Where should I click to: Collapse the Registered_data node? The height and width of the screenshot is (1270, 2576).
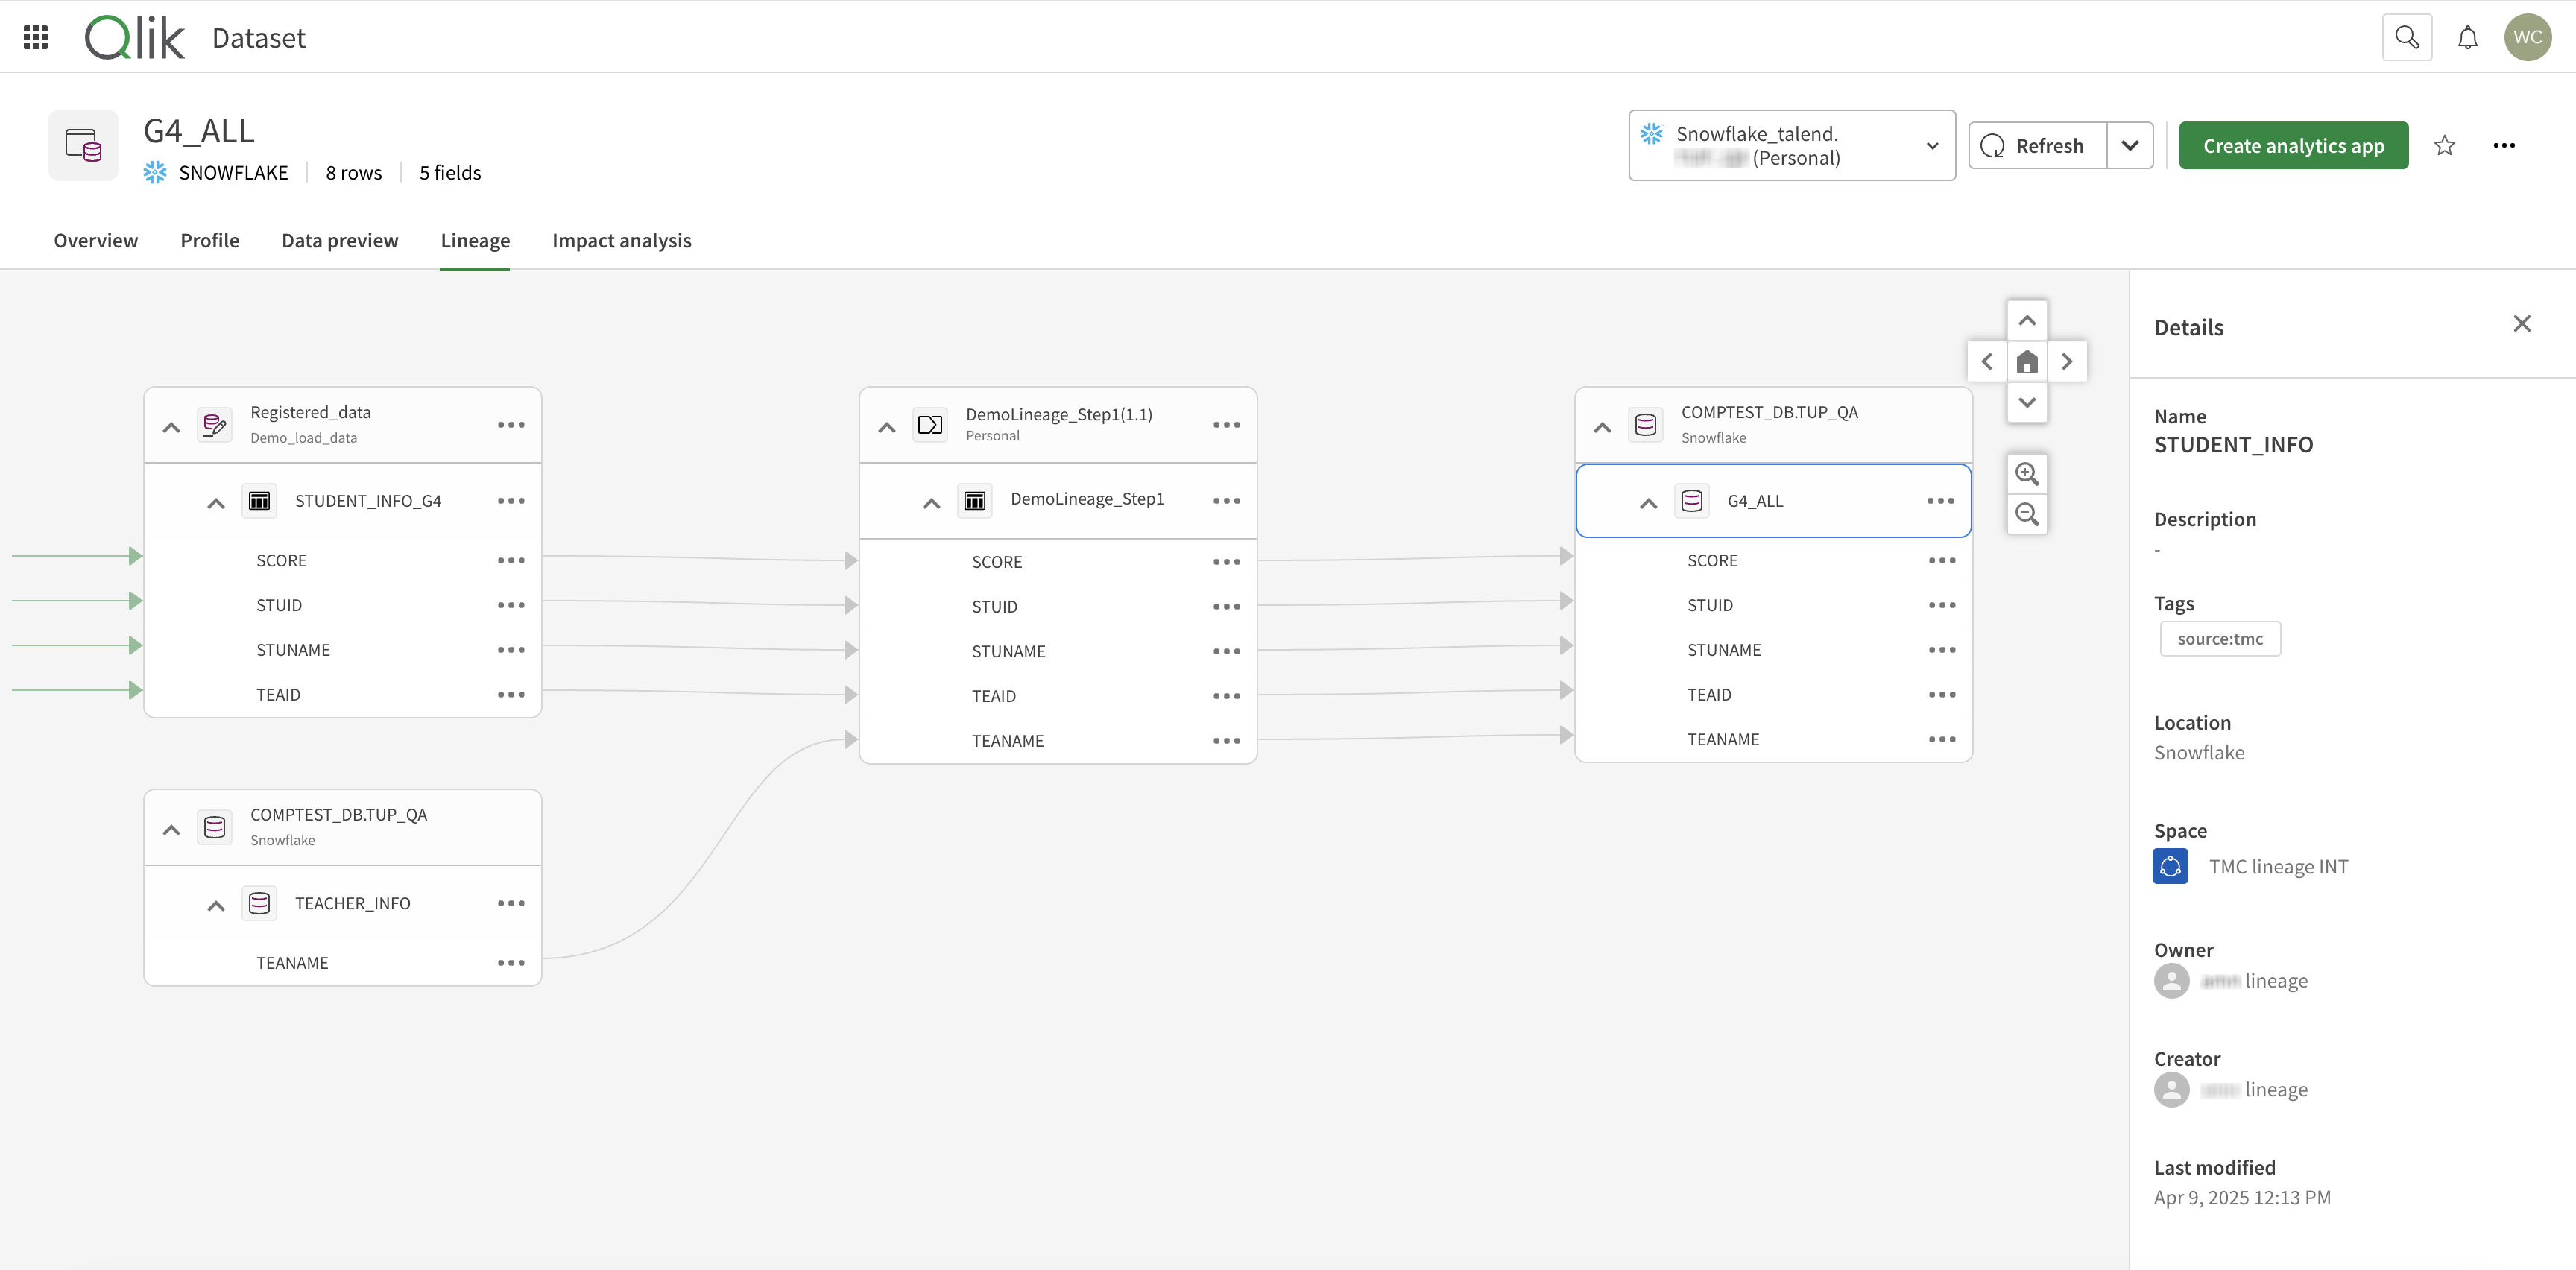(x=170, y=425)
